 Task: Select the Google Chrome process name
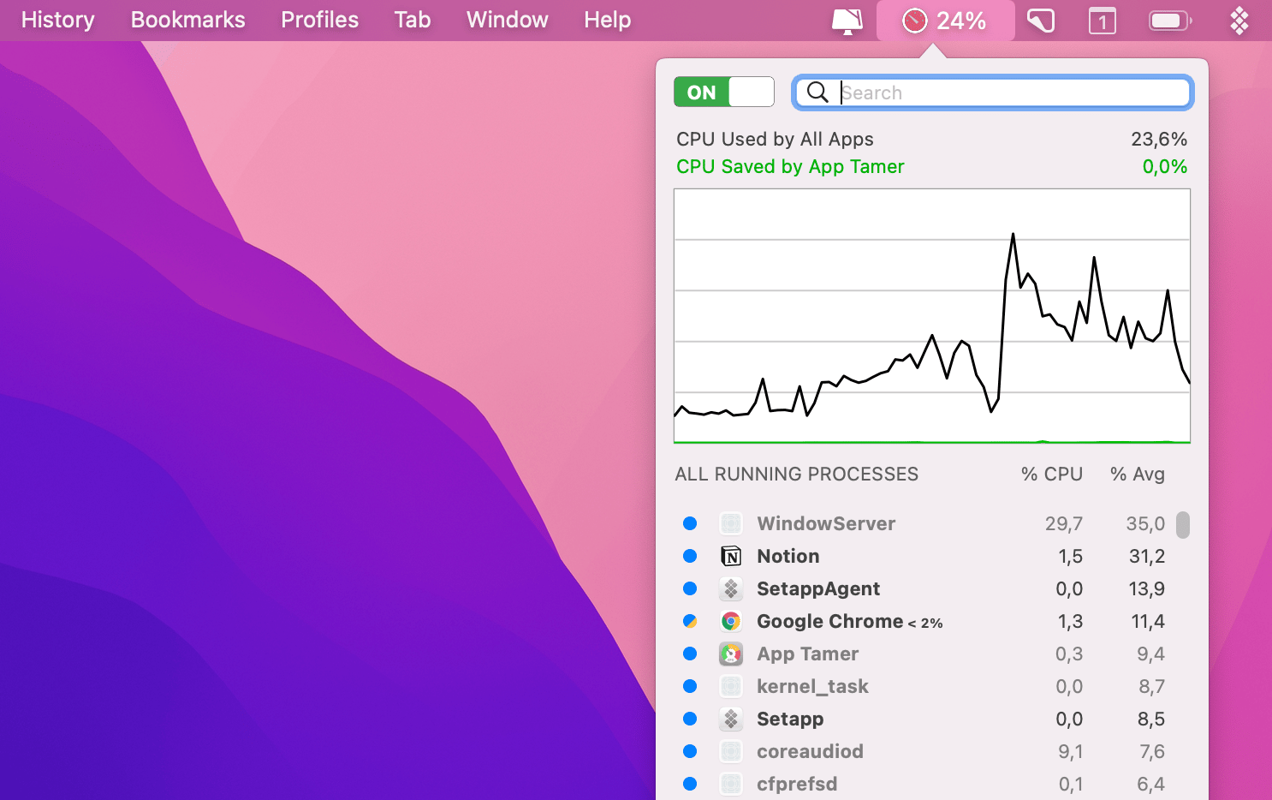829,621
